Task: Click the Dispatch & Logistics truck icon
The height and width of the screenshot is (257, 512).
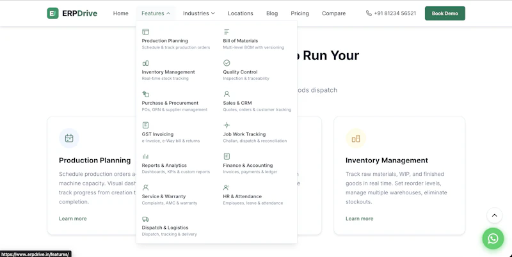Action: [146, 219]
